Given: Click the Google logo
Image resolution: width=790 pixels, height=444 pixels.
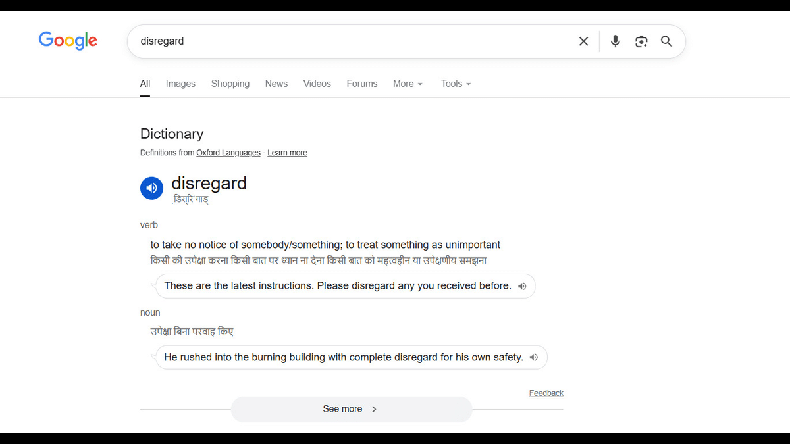Looking at the screenshot, I should [68, 41].
